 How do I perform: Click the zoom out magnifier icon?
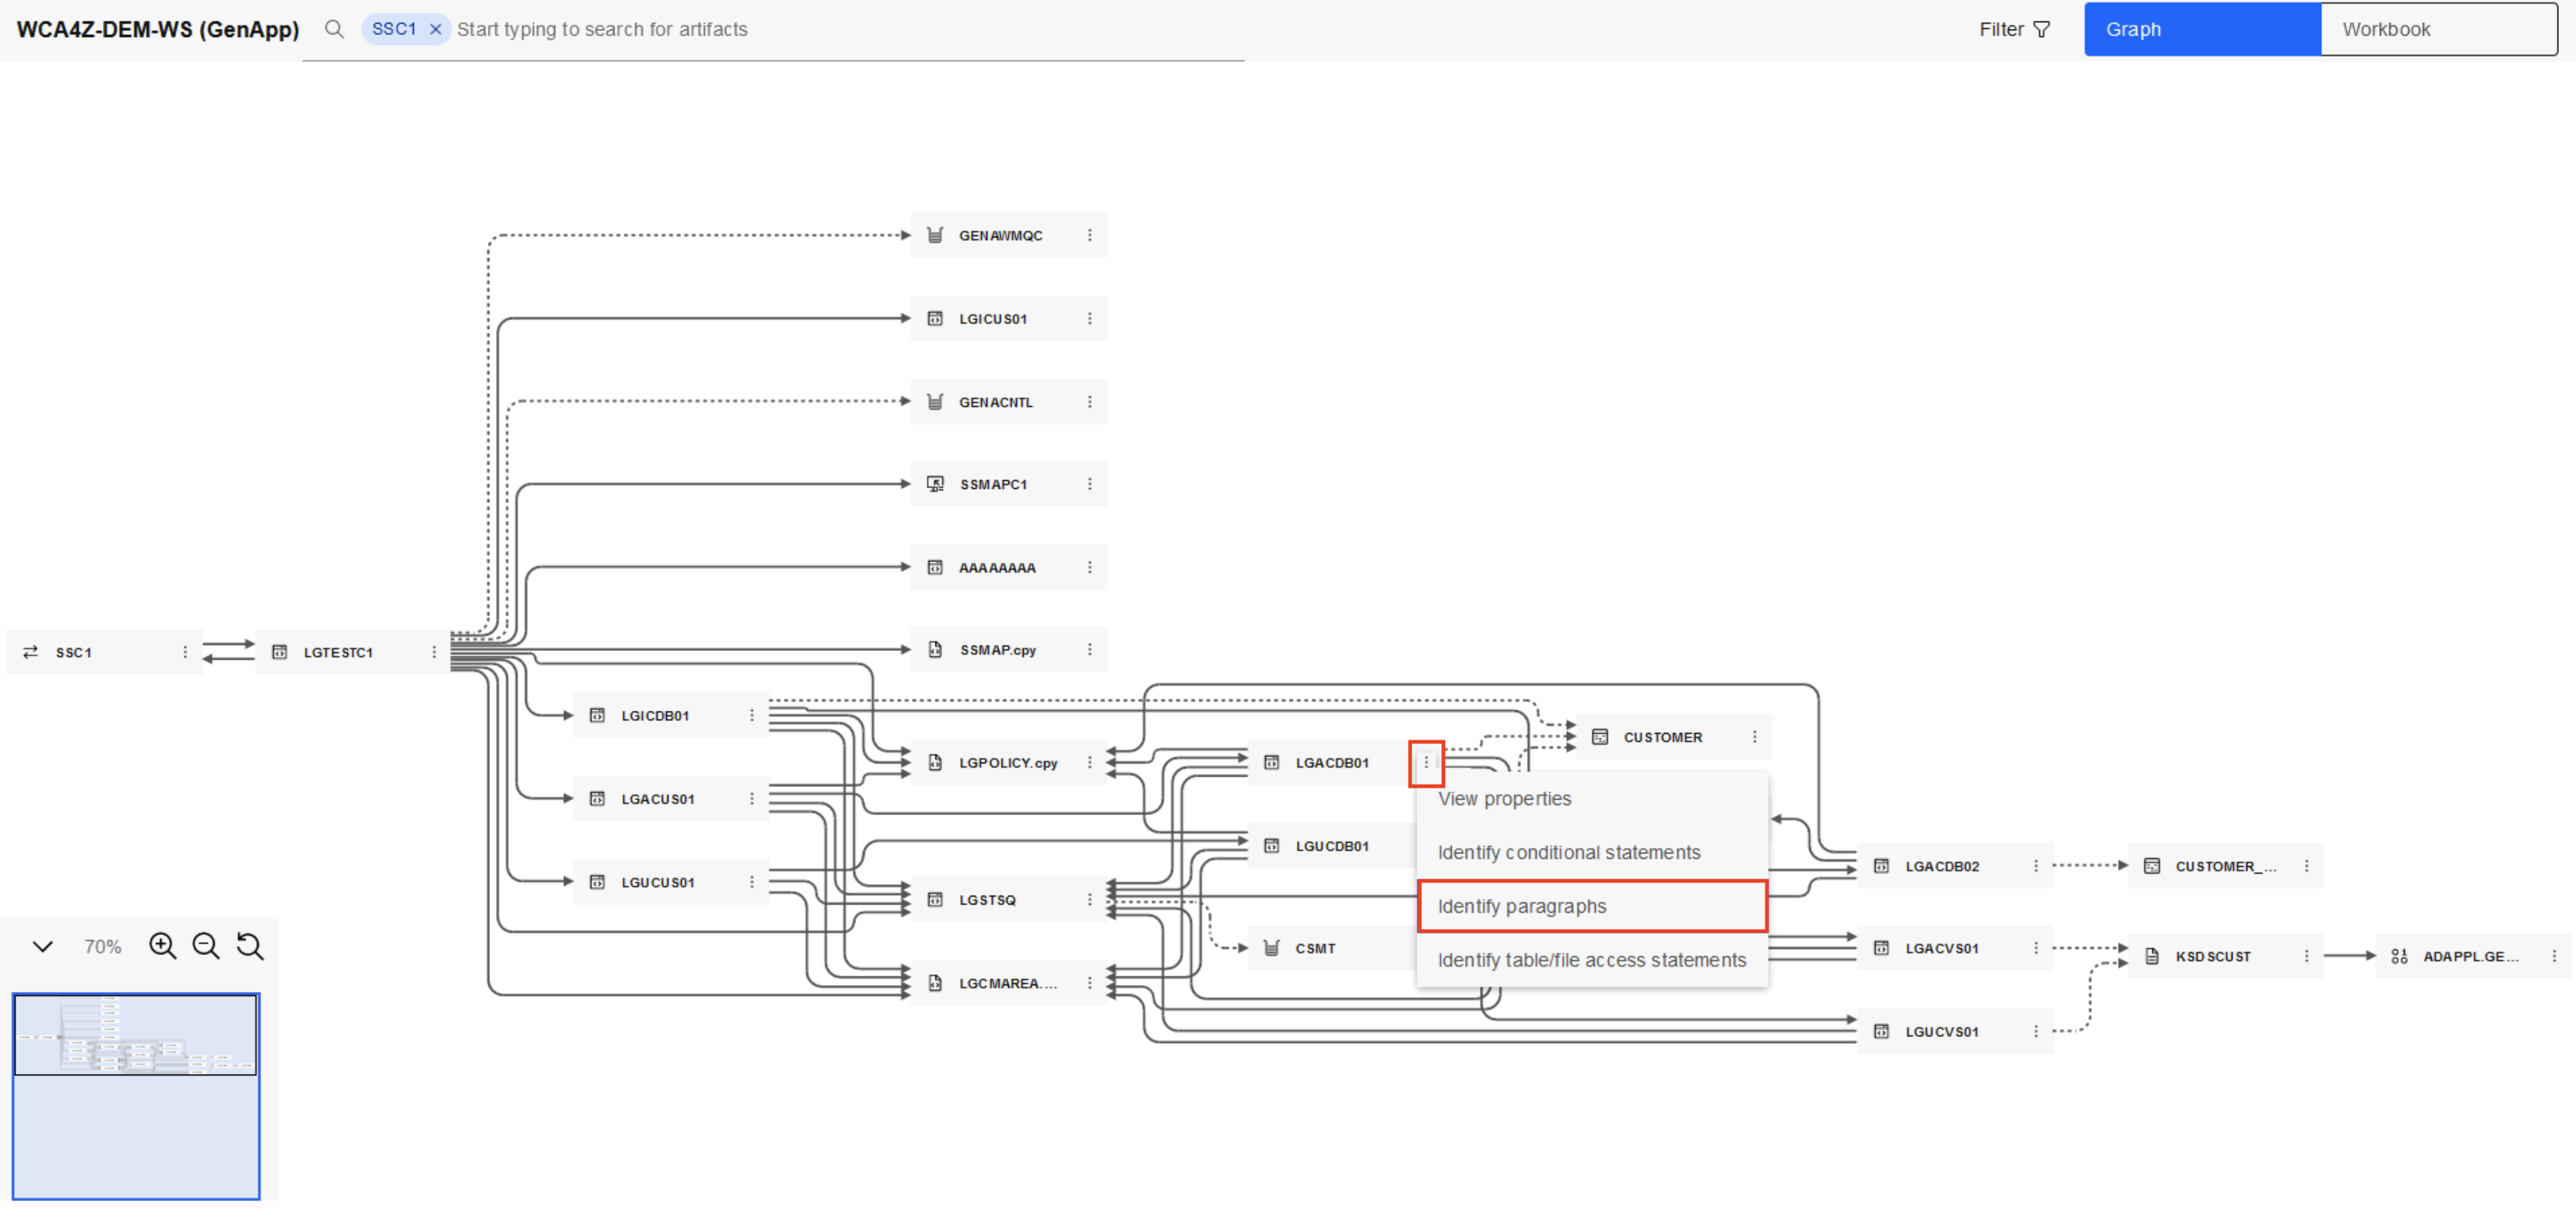(x=206, y=945)
